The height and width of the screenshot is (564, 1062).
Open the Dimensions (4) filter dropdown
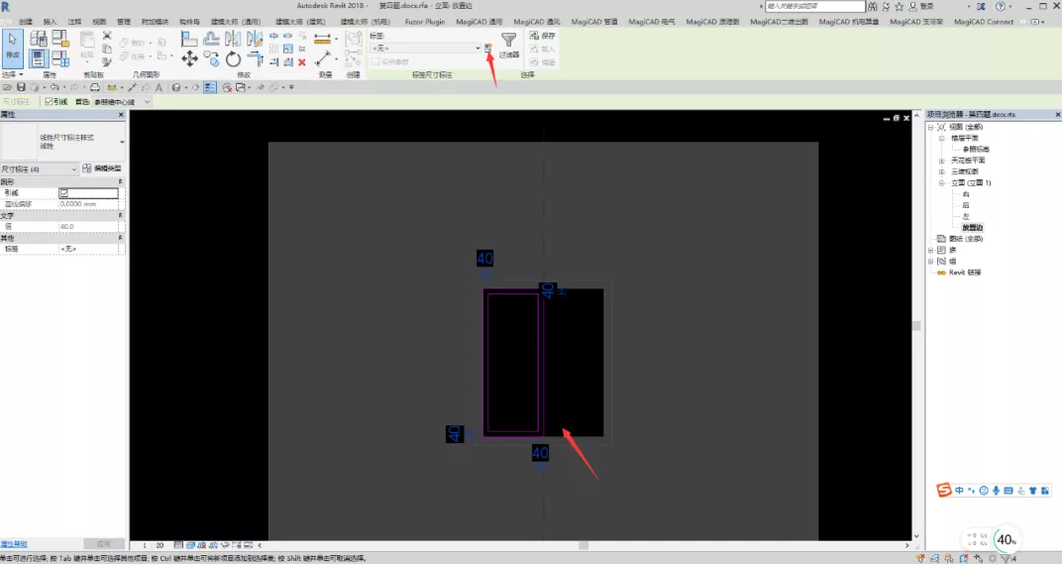[x=40, y=169]
